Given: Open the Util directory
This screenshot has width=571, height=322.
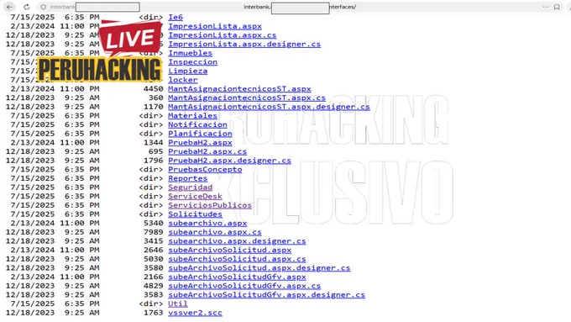Looking at the screenshot, I should [x=178, y=304].
